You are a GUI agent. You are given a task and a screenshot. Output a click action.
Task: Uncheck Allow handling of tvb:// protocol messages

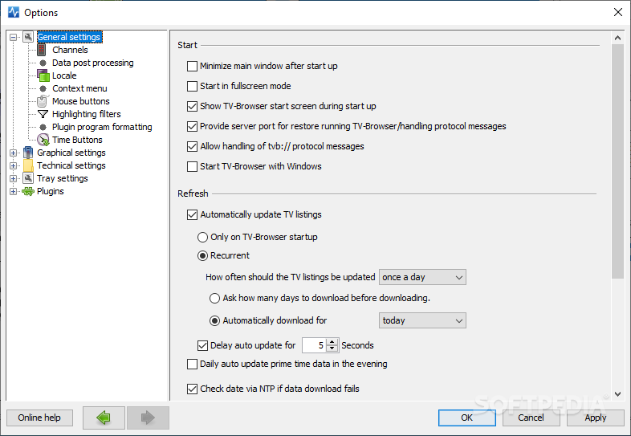point(192,147)
